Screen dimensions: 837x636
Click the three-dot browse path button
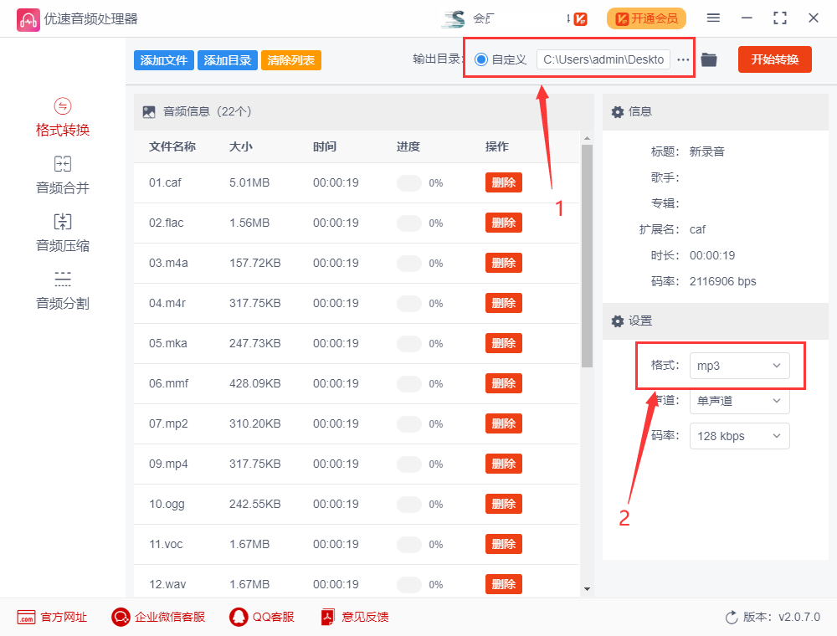pyautogui.click(x=683, y=59)
